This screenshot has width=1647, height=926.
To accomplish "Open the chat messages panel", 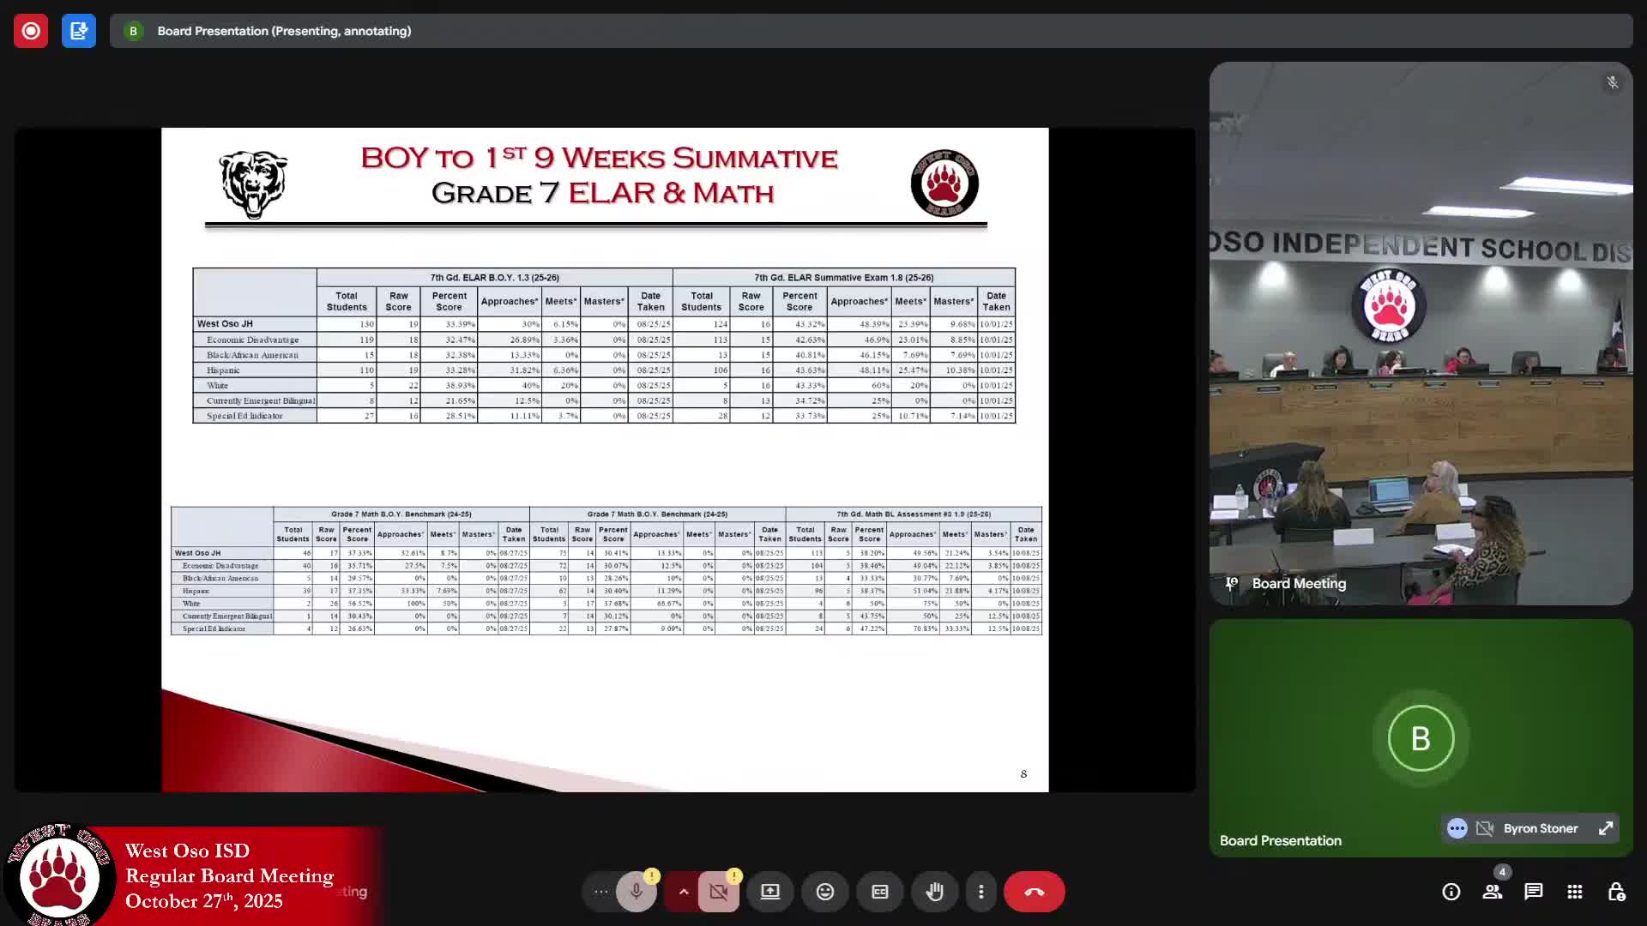I will 1534,892.
